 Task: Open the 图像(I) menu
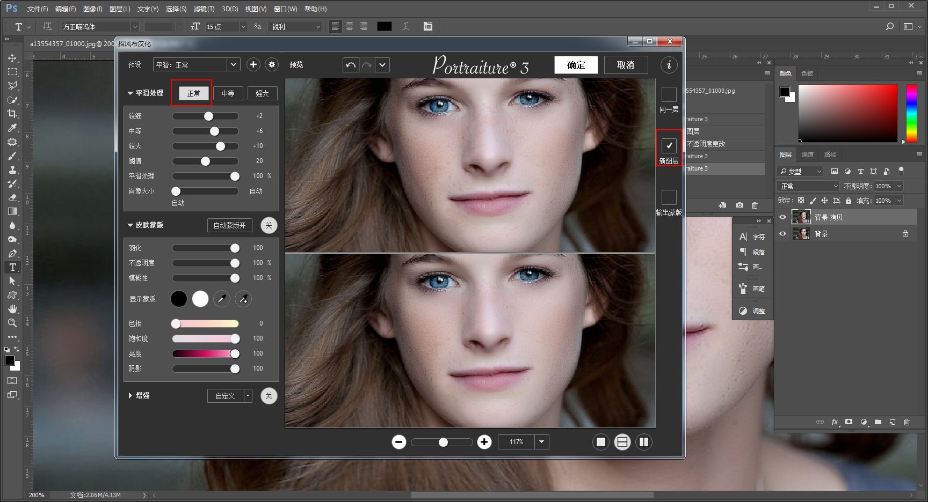pyautogui.click(x=93, y=9)
